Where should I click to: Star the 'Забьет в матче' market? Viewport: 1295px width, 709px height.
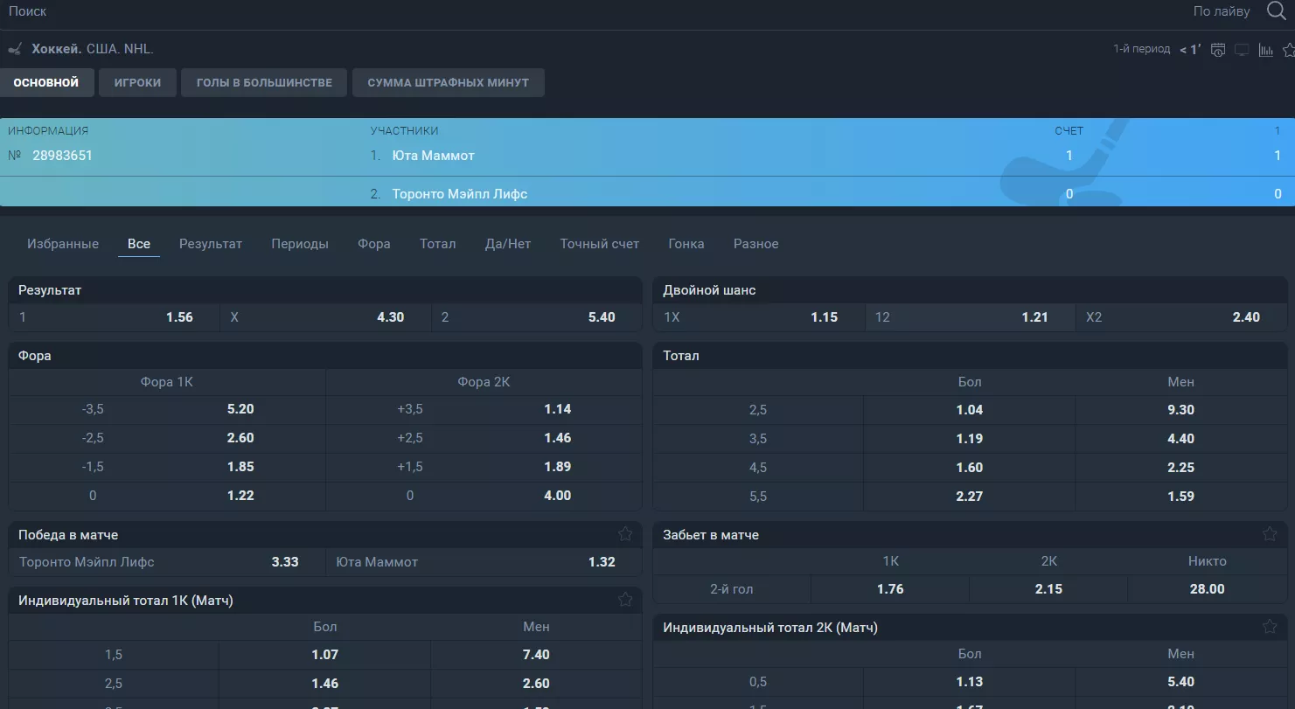click(1270, 534)
